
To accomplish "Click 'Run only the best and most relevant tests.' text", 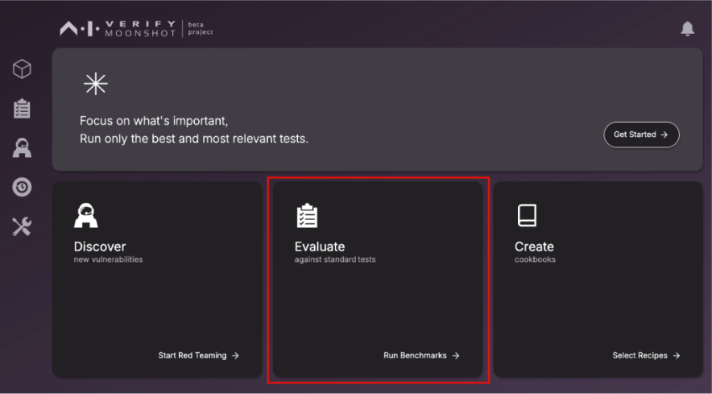I will click(x=194, y=139).
